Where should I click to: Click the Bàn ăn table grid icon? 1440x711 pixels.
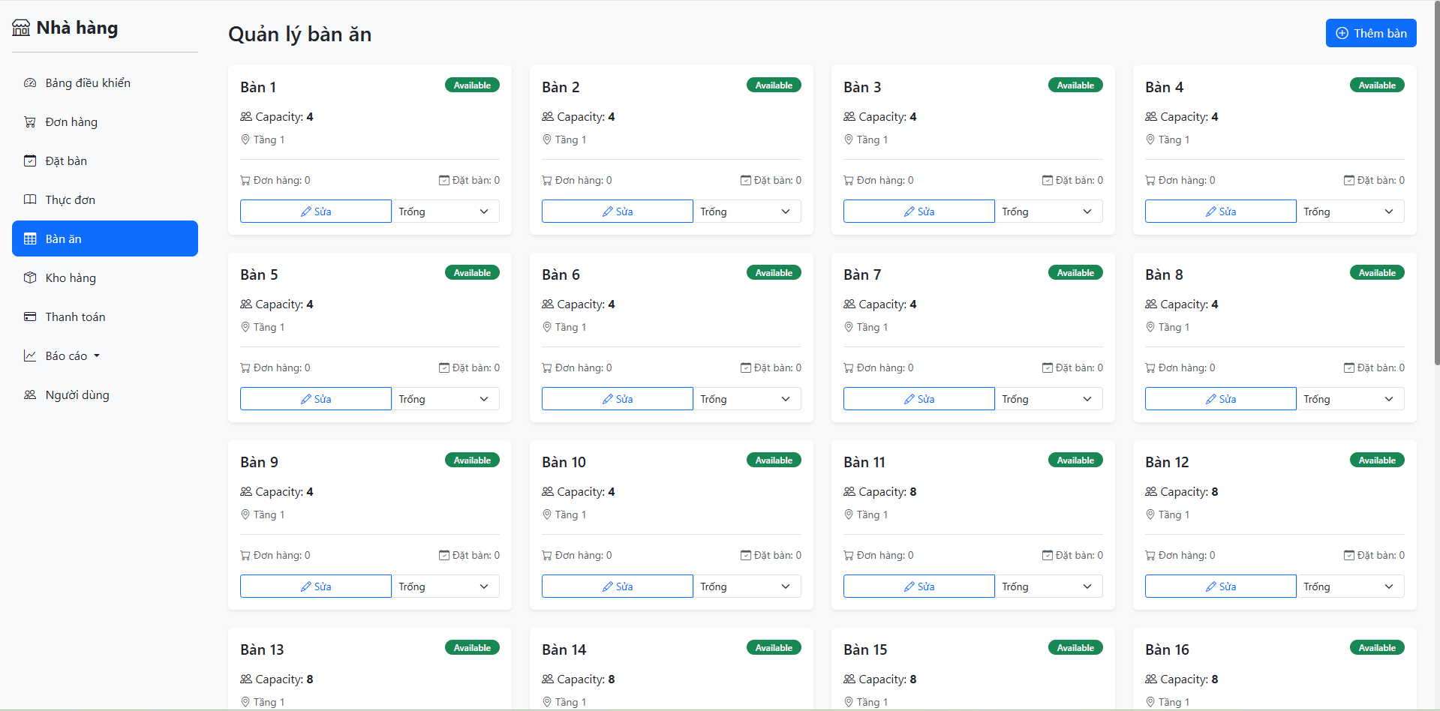click(x=30, y=238)
